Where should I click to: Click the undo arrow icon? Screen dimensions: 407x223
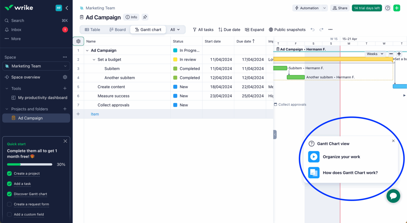coord(312,29)
